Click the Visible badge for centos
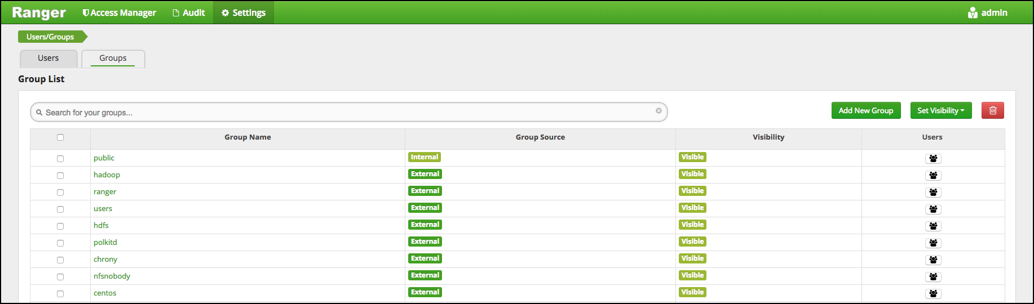The height and width of the screenshot is (304, 1034). point(692,292)
